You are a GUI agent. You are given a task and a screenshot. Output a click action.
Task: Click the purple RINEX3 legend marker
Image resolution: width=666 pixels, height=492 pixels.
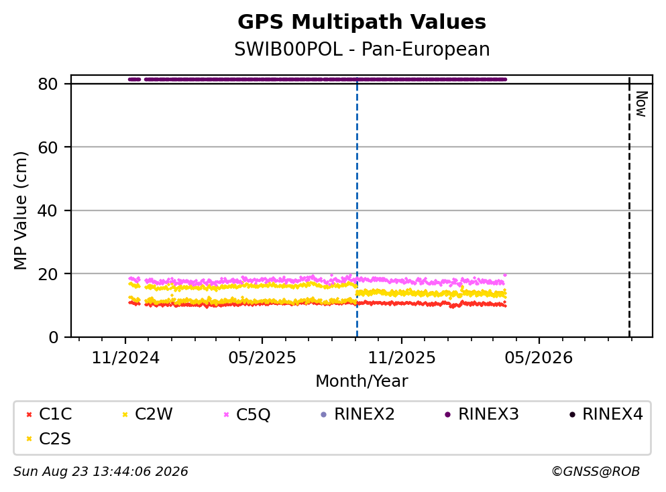[447, 414]
